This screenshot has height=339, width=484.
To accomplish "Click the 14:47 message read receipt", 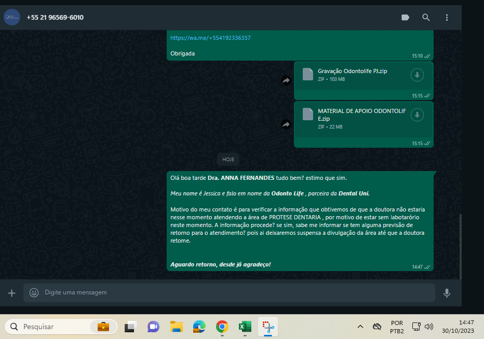I will [x=427, y=267].
